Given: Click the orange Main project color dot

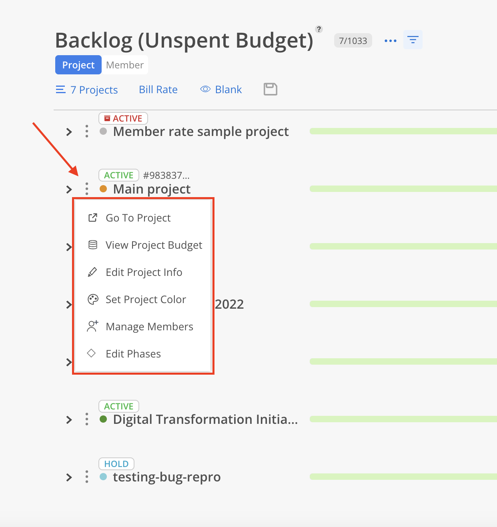Looking at the screenshot, I should pyautogui.click(x=103, y=189).
